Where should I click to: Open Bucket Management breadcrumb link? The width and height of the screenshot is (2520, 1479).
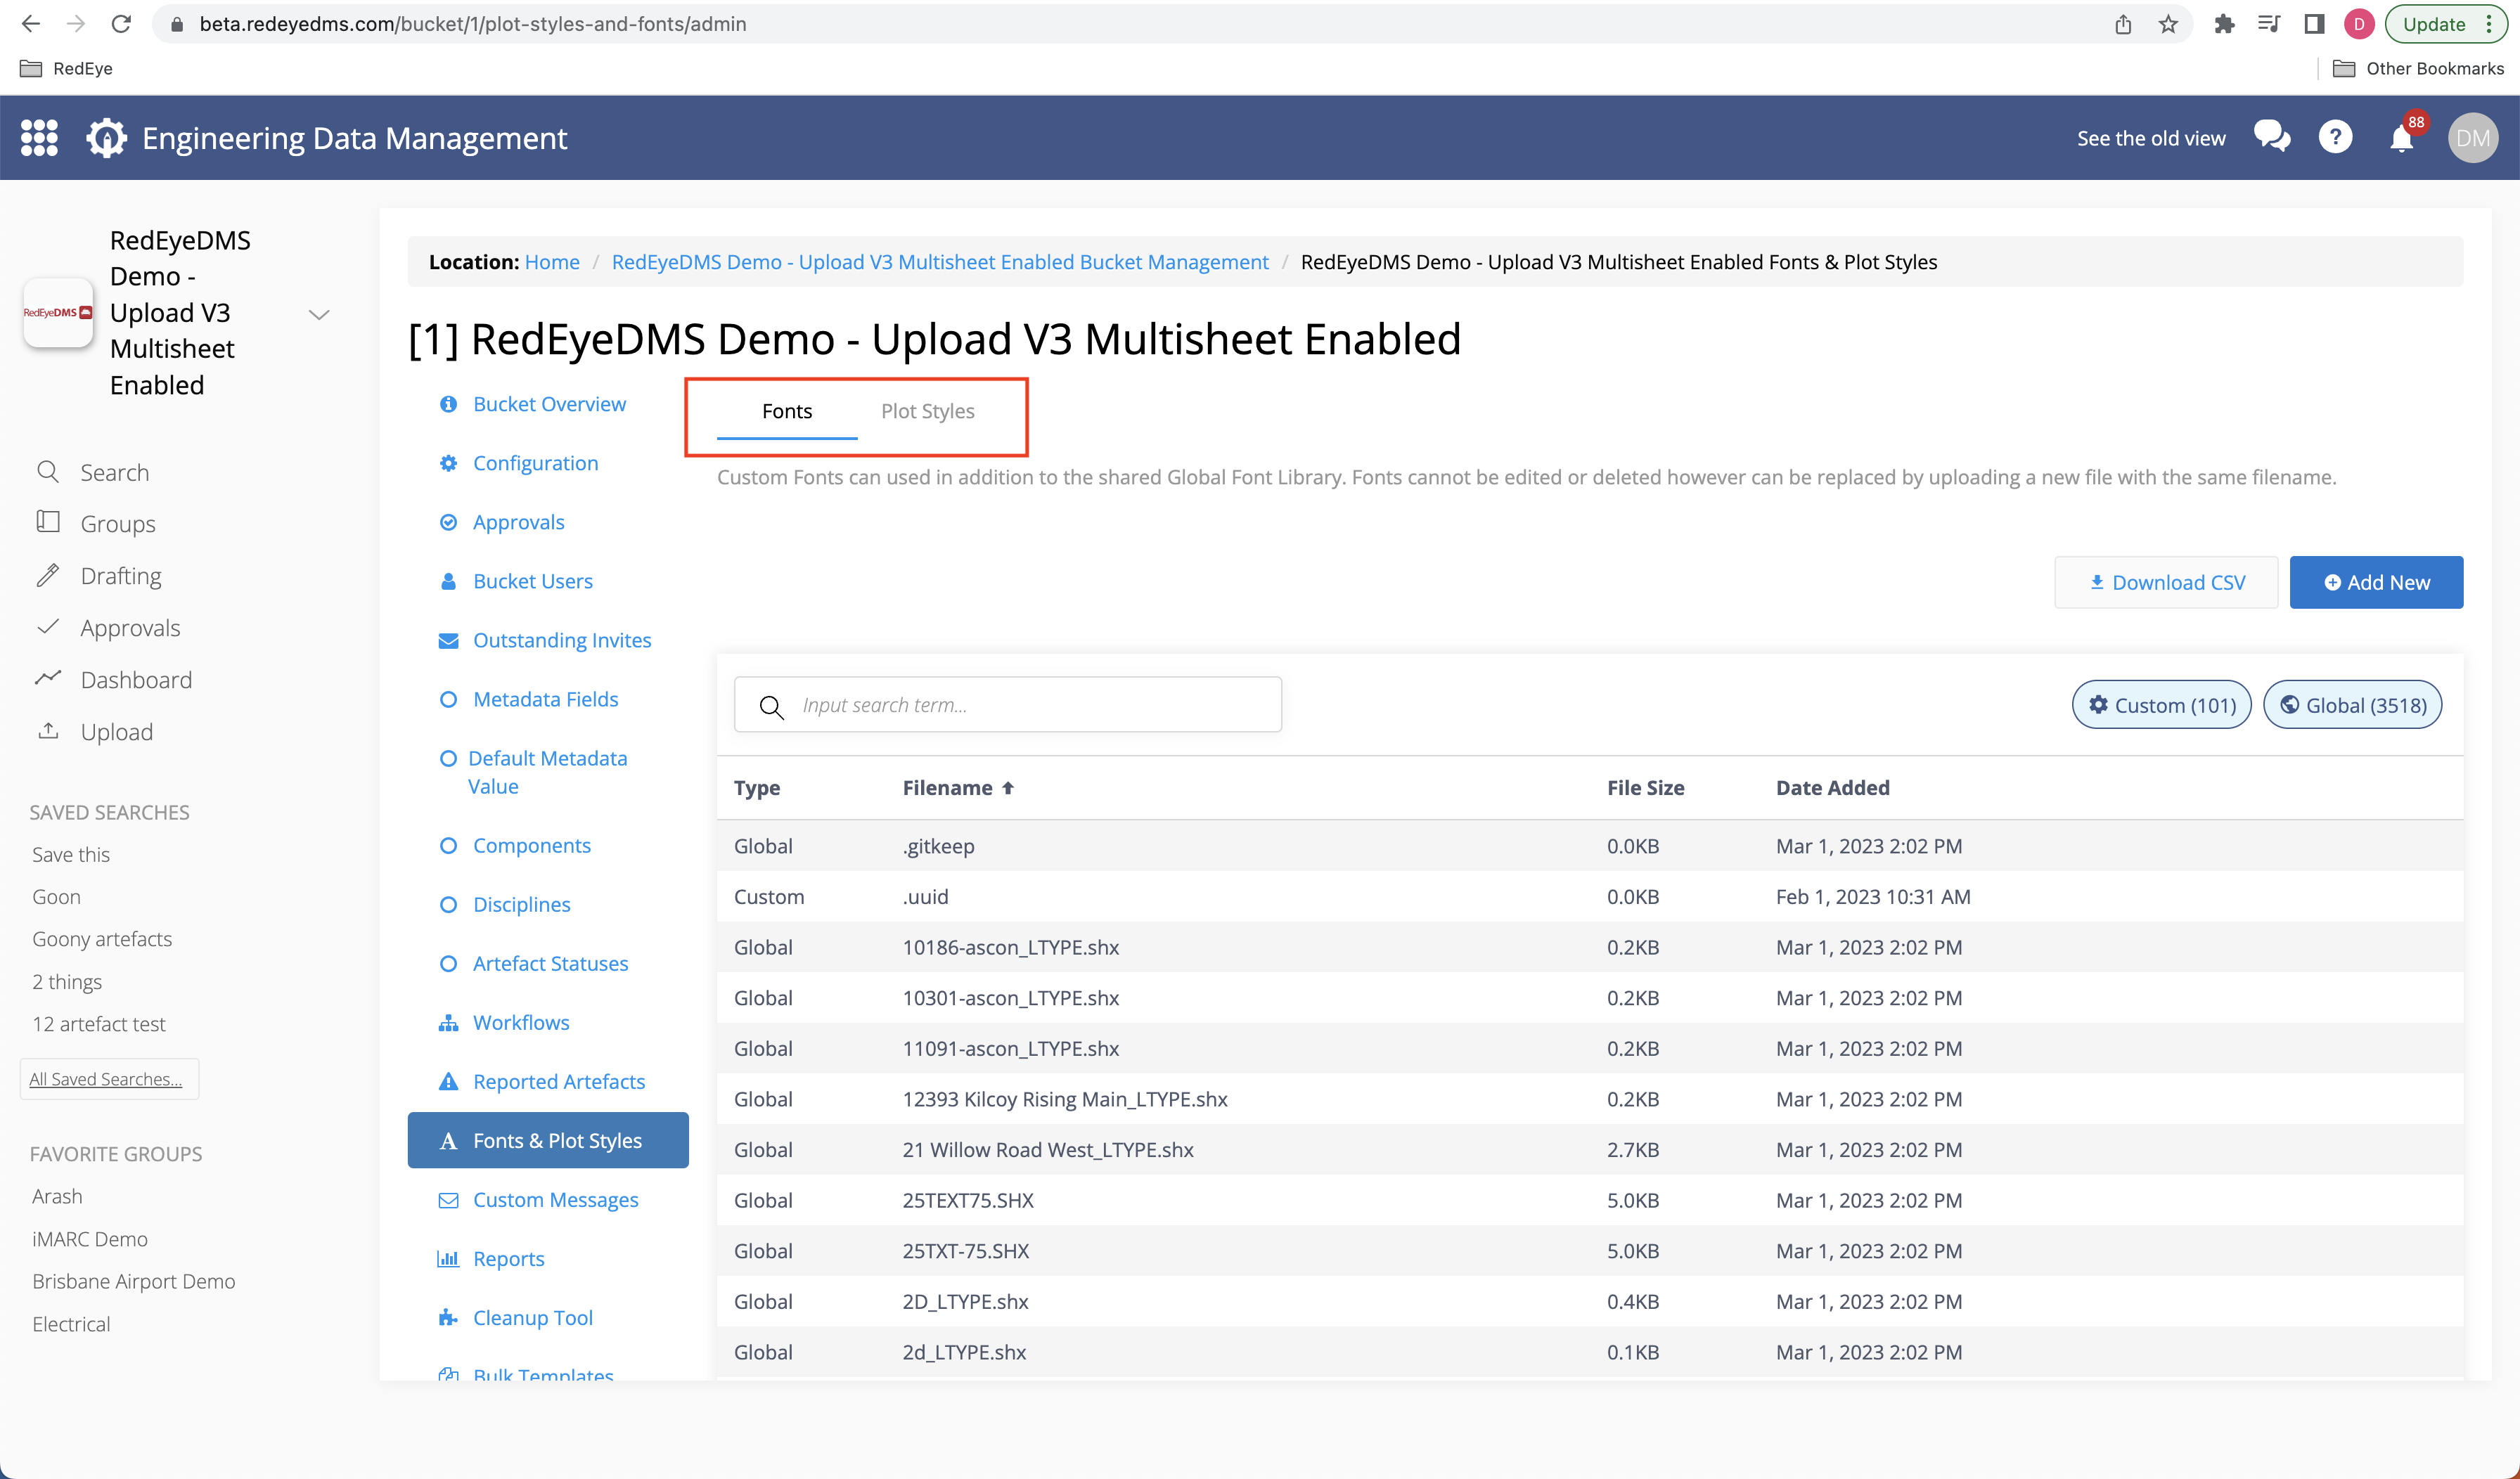(x=940, y=262)
